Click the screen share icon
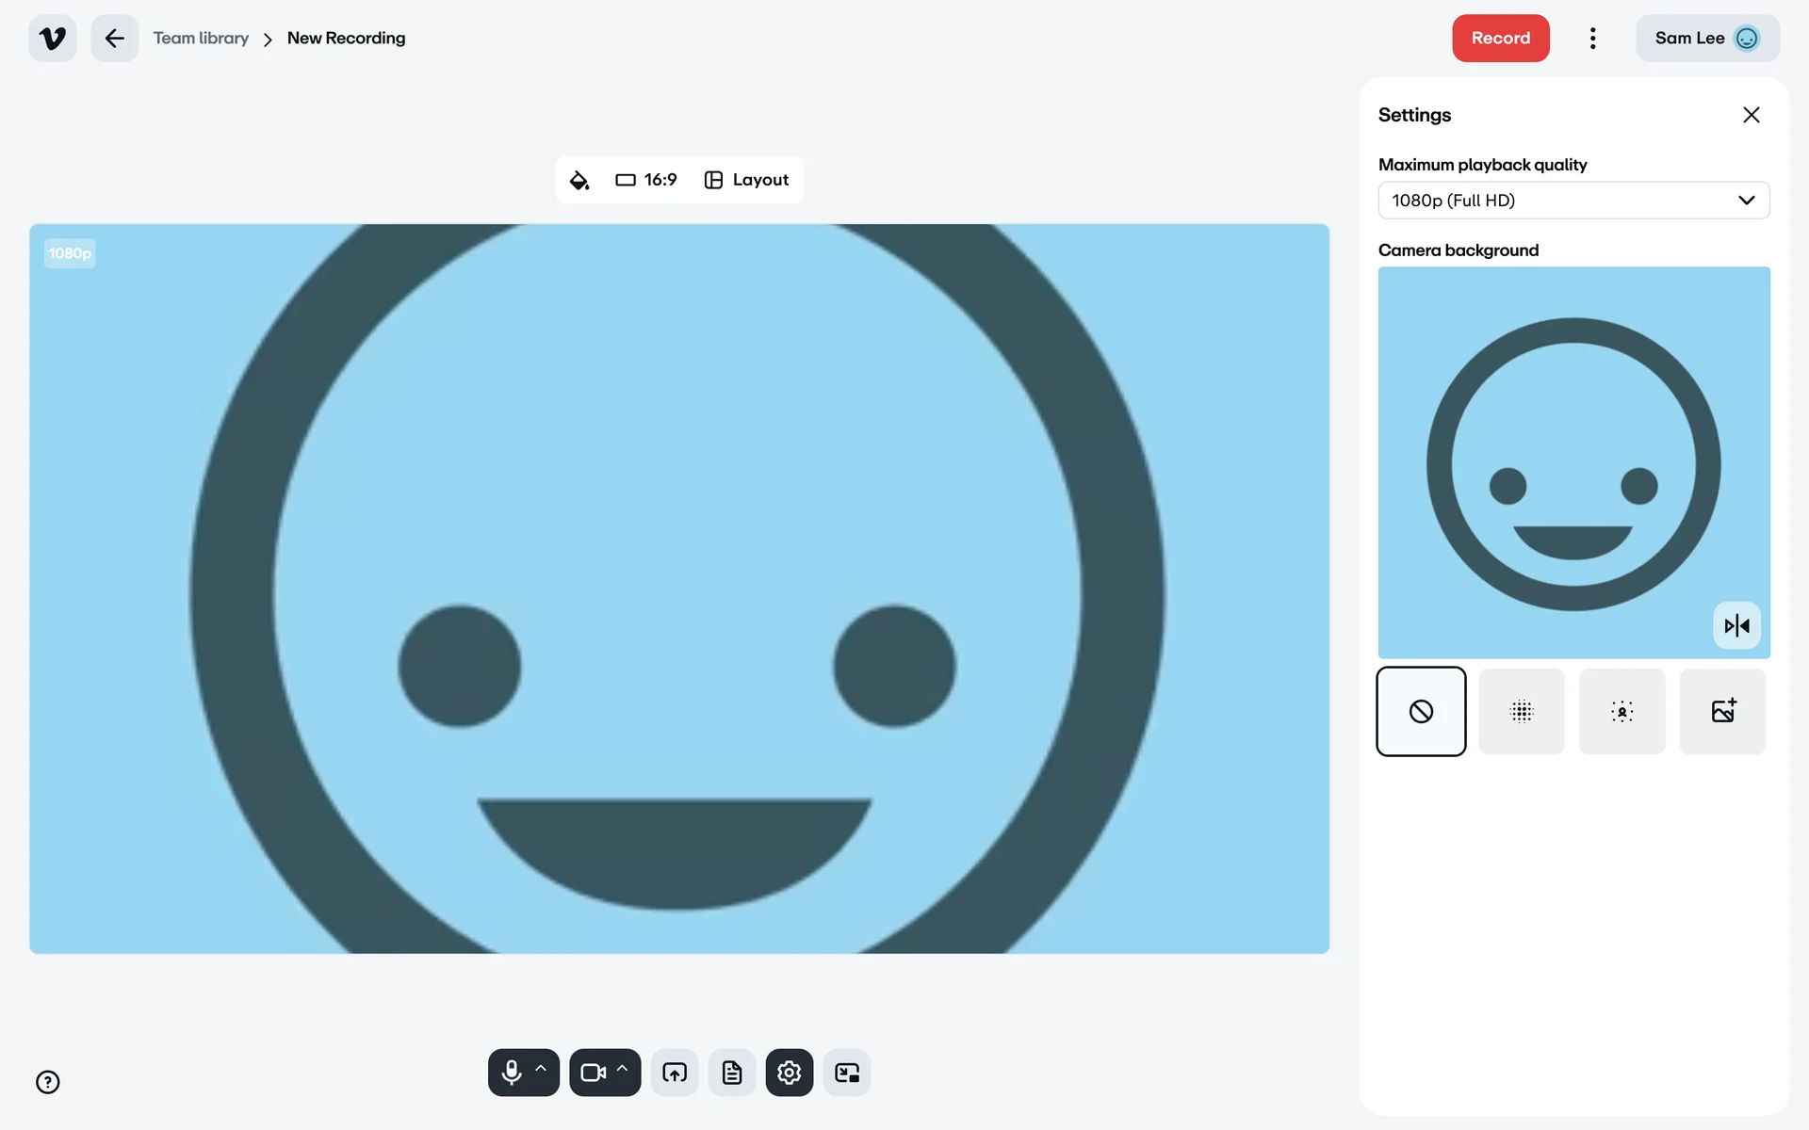1809x1130 pixels. tap(675, 1073)
